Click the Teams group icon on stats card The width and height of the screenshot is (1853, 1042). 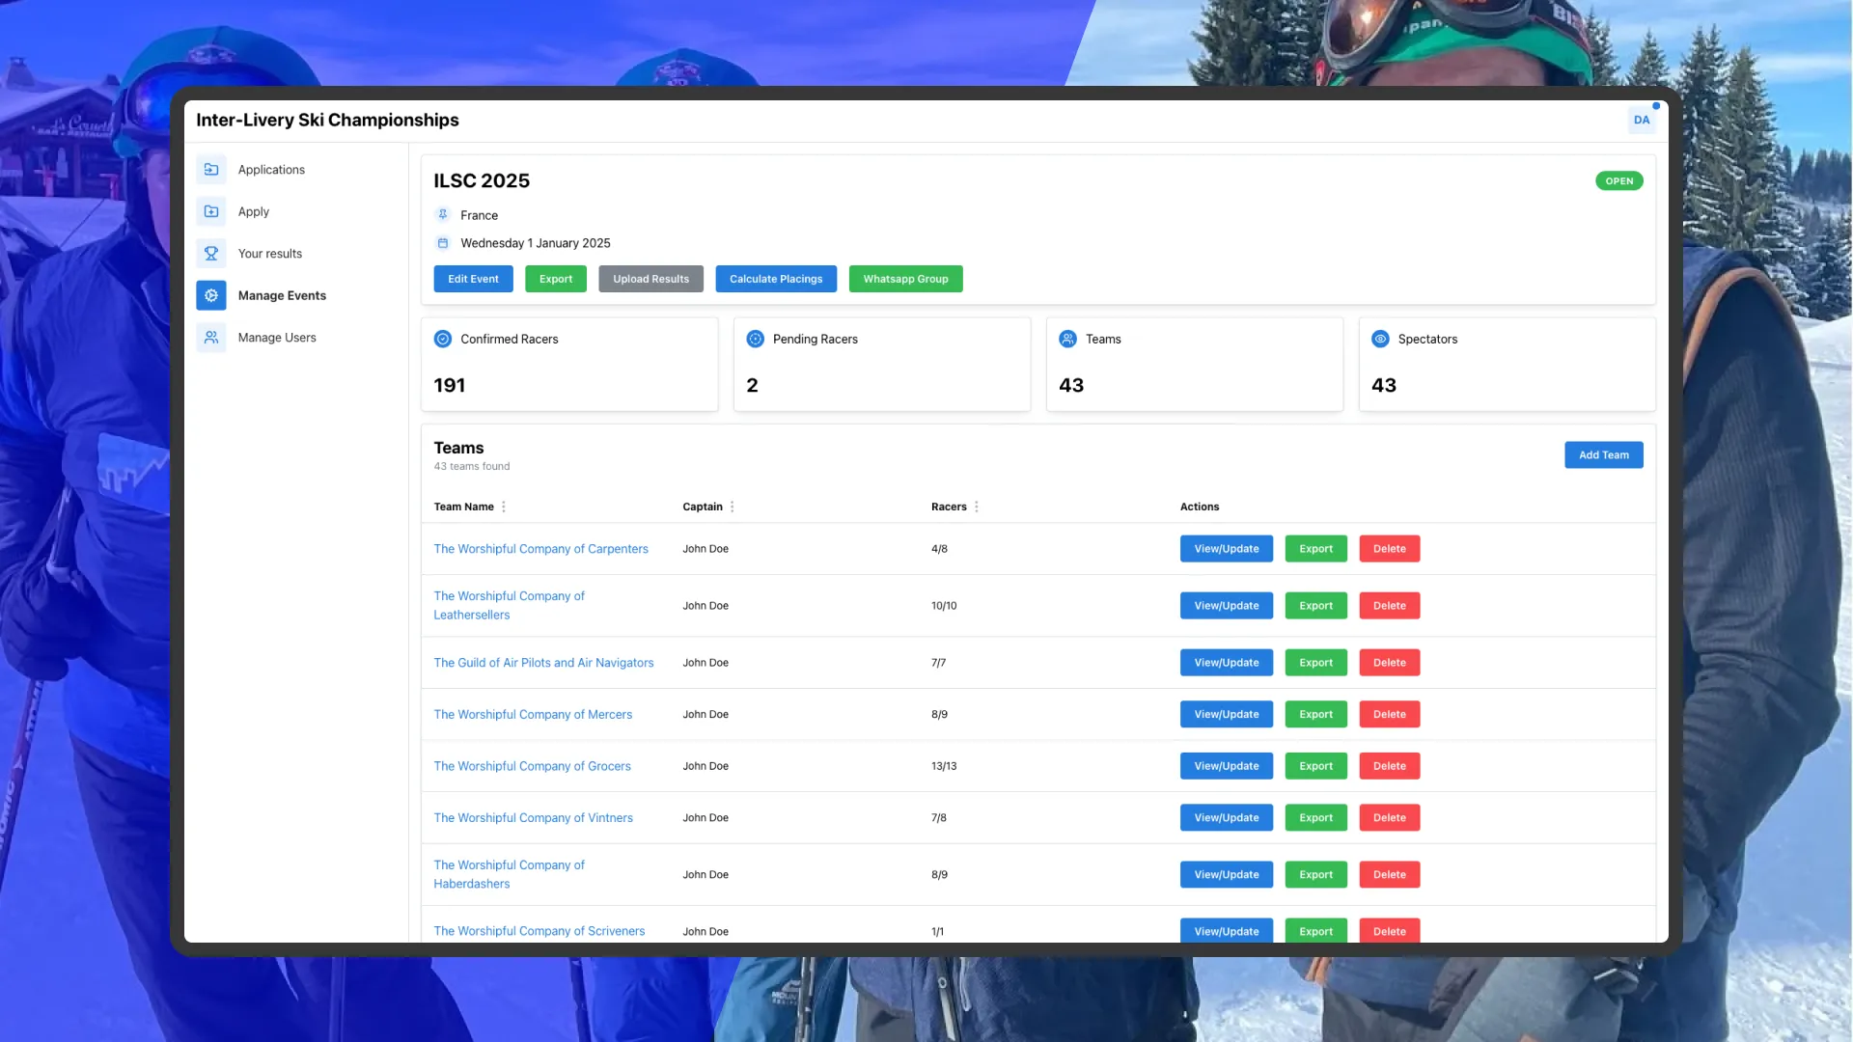pyautogui.click(x=1068, y=339)
